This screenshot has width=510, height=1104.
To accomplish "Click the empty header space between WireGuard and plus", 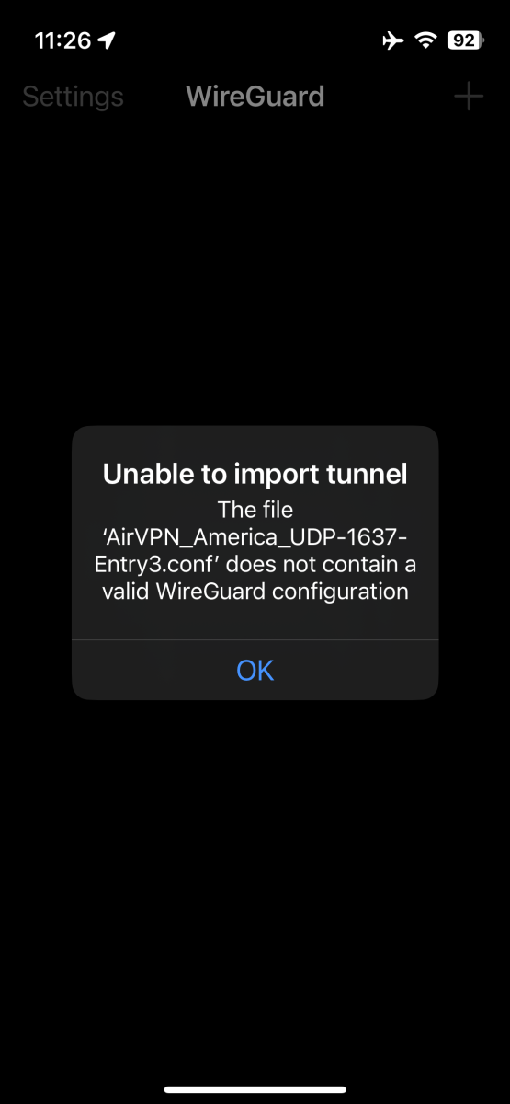I will tap(390, 97).
